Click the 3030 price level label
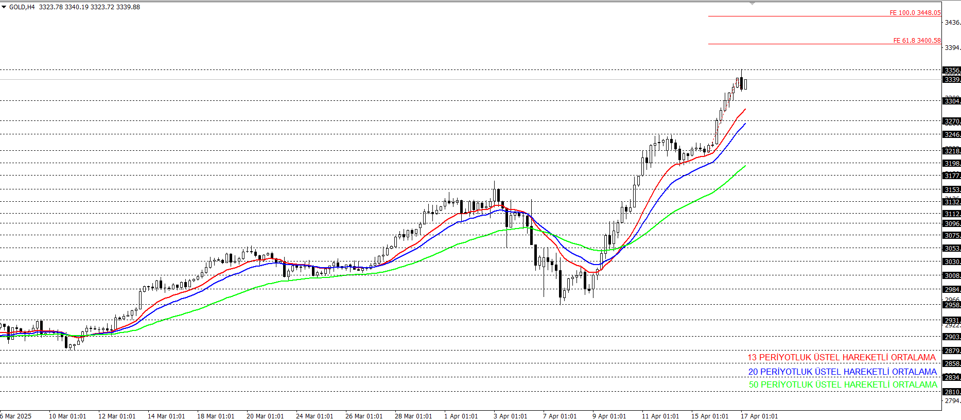Image resolution: width=961 pixels, height=420 pixels. pyautogui.click(x=952, y=261)
